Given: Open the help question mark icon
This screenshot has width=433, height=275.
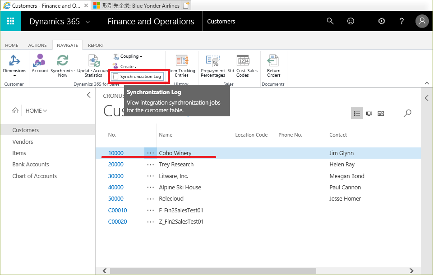Looking at the screenshot, I should click(x=401, y=21).
